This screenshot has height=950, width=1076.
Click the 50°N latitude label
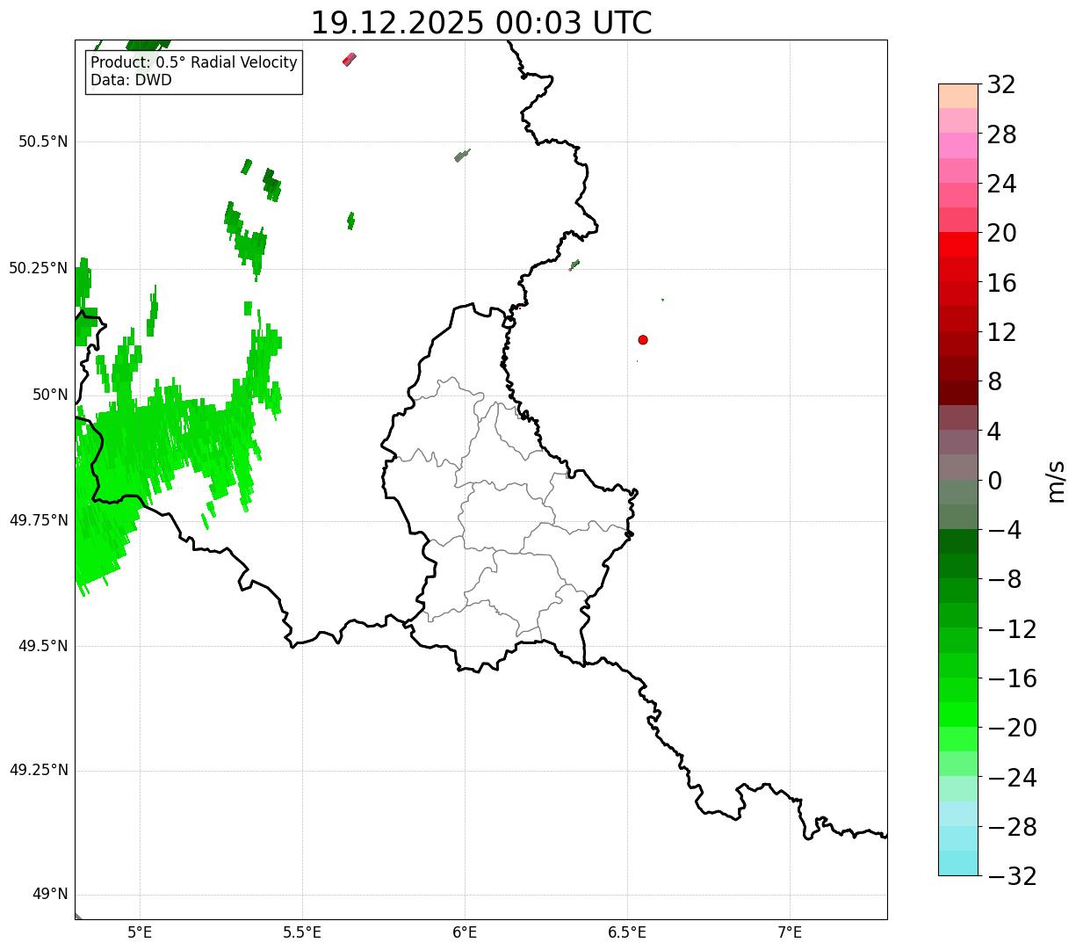(50, 395)
